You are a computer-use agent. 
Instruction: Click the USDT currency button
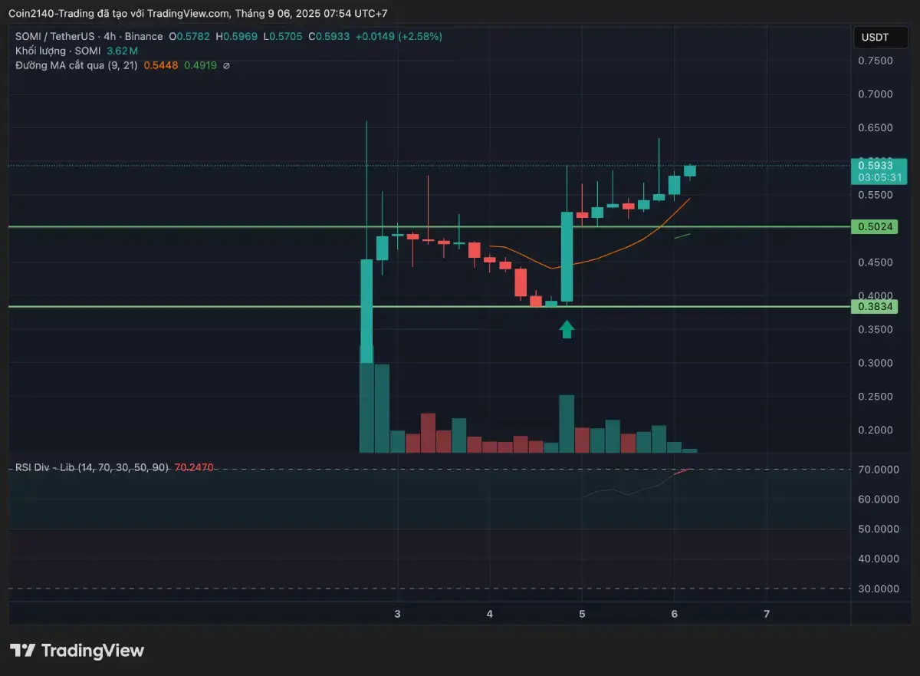tap(874, 37)
